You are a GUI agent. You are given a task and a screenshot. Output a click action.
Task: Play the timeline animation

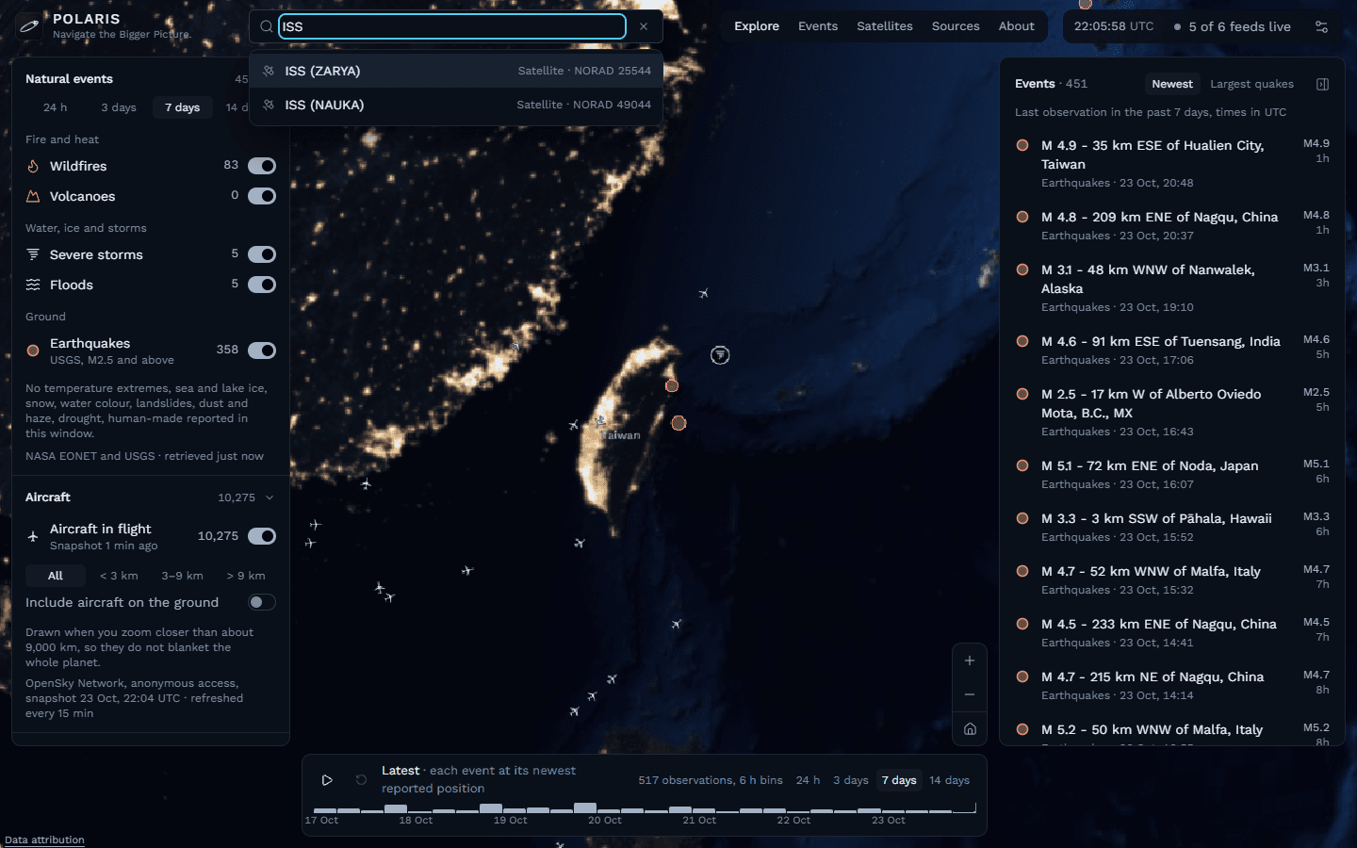tap(327, 780)
